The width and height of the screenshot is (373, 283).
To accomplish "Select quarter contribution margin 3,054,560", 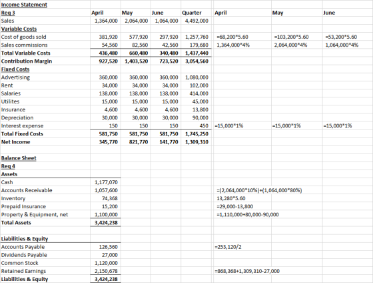I will 196,61.
